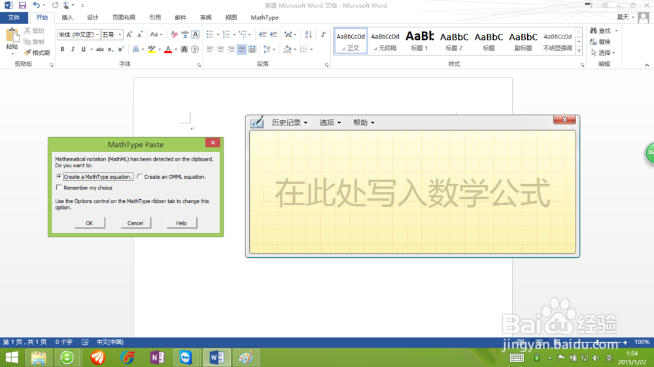
Task: Expand the styles gallery more arrow
Action: (579, 51)
